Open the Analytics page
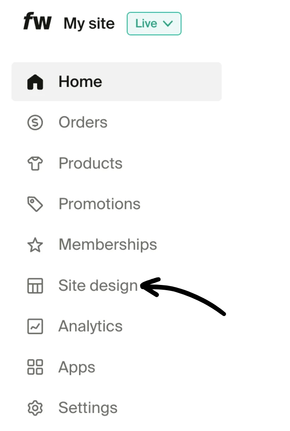 coord(90,326)
